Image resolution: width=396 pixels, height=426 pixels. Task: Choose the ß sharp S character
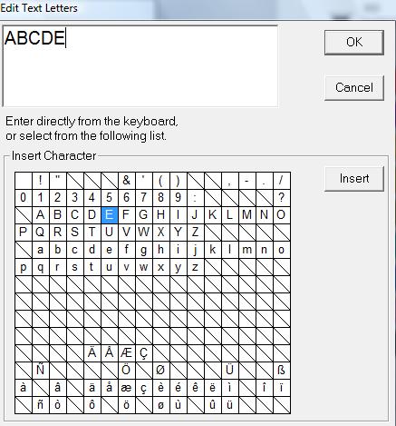click(282, 371)
